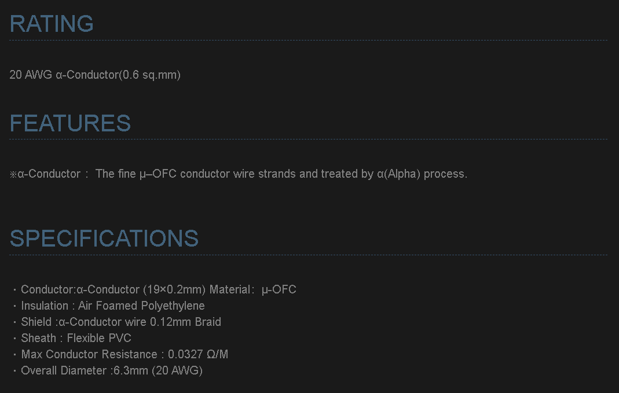Click the "20 AWG α-Conductor(0.6 sq.mm)" rating text

(95, 75)
